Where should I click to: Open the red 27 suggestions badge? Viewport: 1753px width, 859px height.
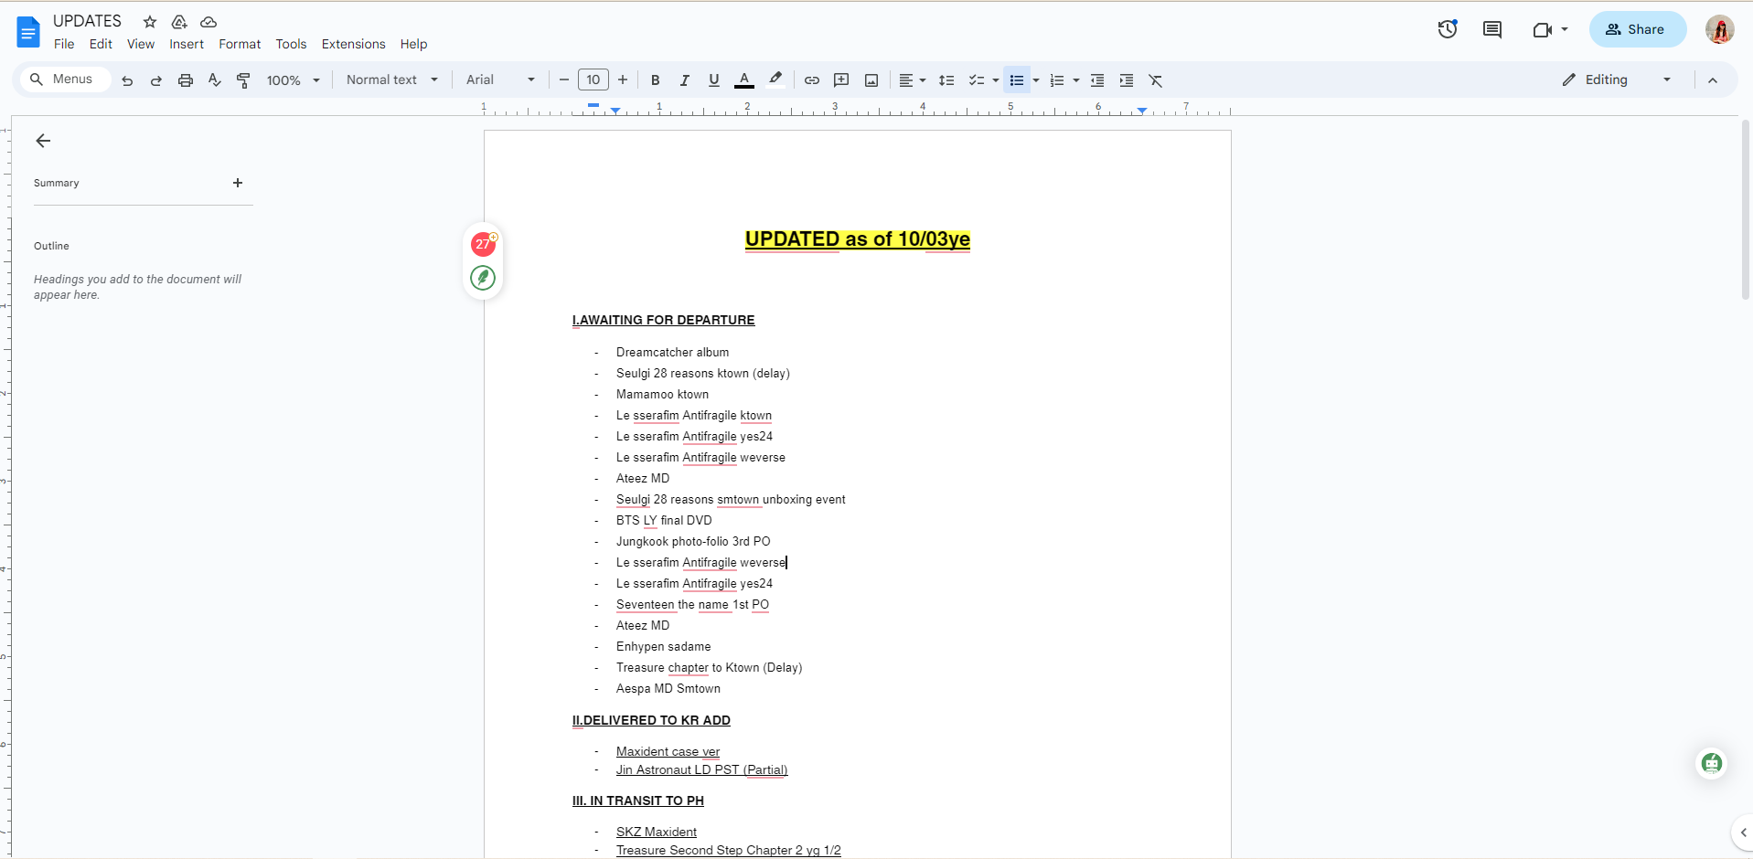point(483,244)
